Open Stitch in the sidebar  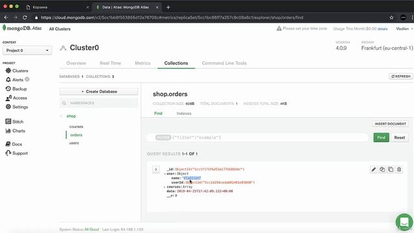click(x=15, y=122)
